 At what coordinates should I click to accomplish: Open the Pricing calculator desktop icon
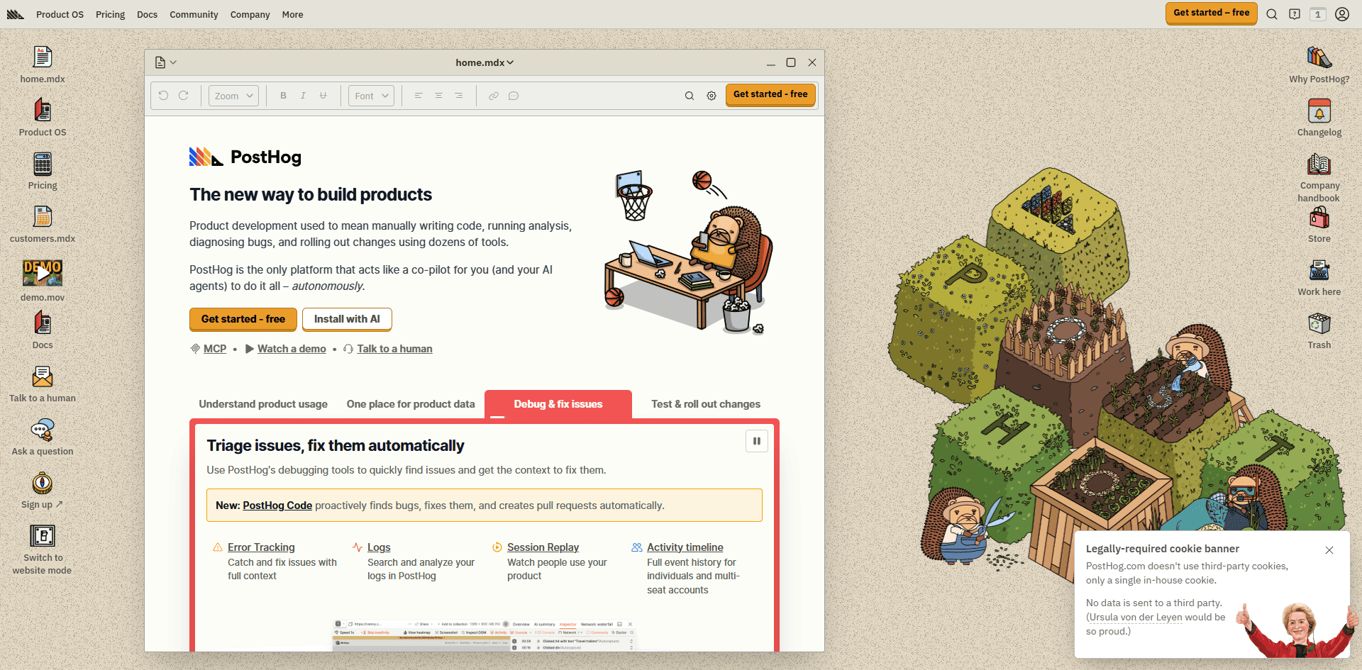coord(43,171)
